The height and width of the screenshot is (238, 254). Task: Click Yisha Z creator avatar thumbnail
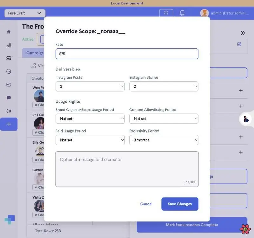39,206
